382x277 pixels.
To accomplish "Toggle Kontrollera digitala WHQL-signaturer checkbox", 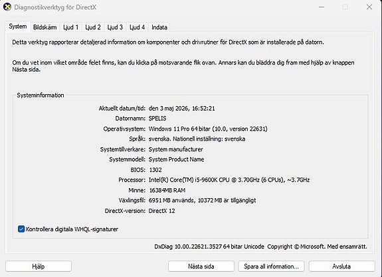I will [x=21, y=229].
